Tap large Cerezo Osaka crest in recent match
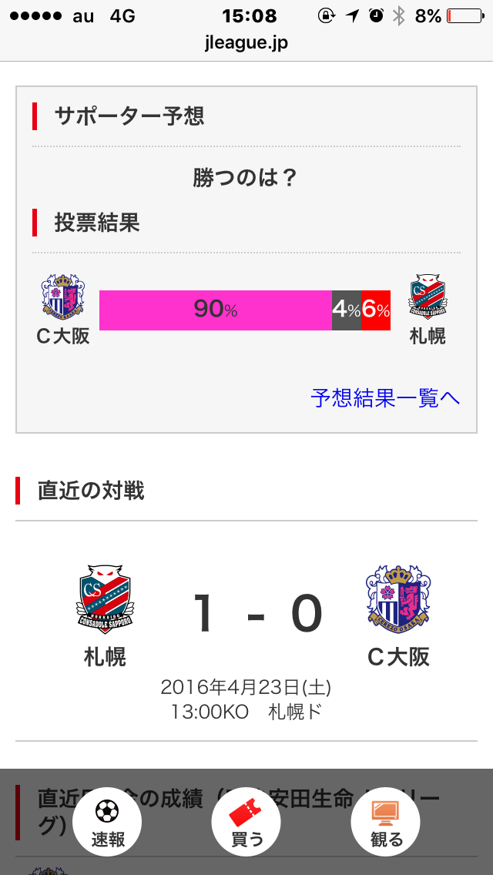 click(398, 595)
